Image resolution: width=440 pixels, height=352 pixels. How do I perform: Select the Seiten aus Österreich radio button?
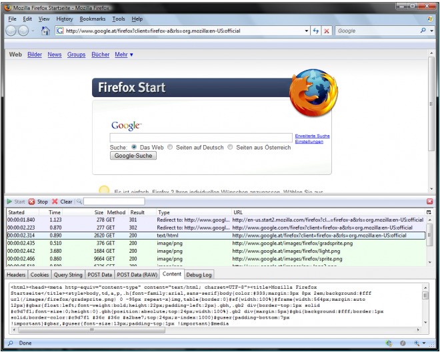tap(230, 147)
